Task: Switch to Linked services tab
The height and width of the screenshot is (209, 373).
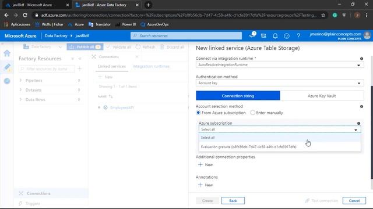Action: (112, 66)
